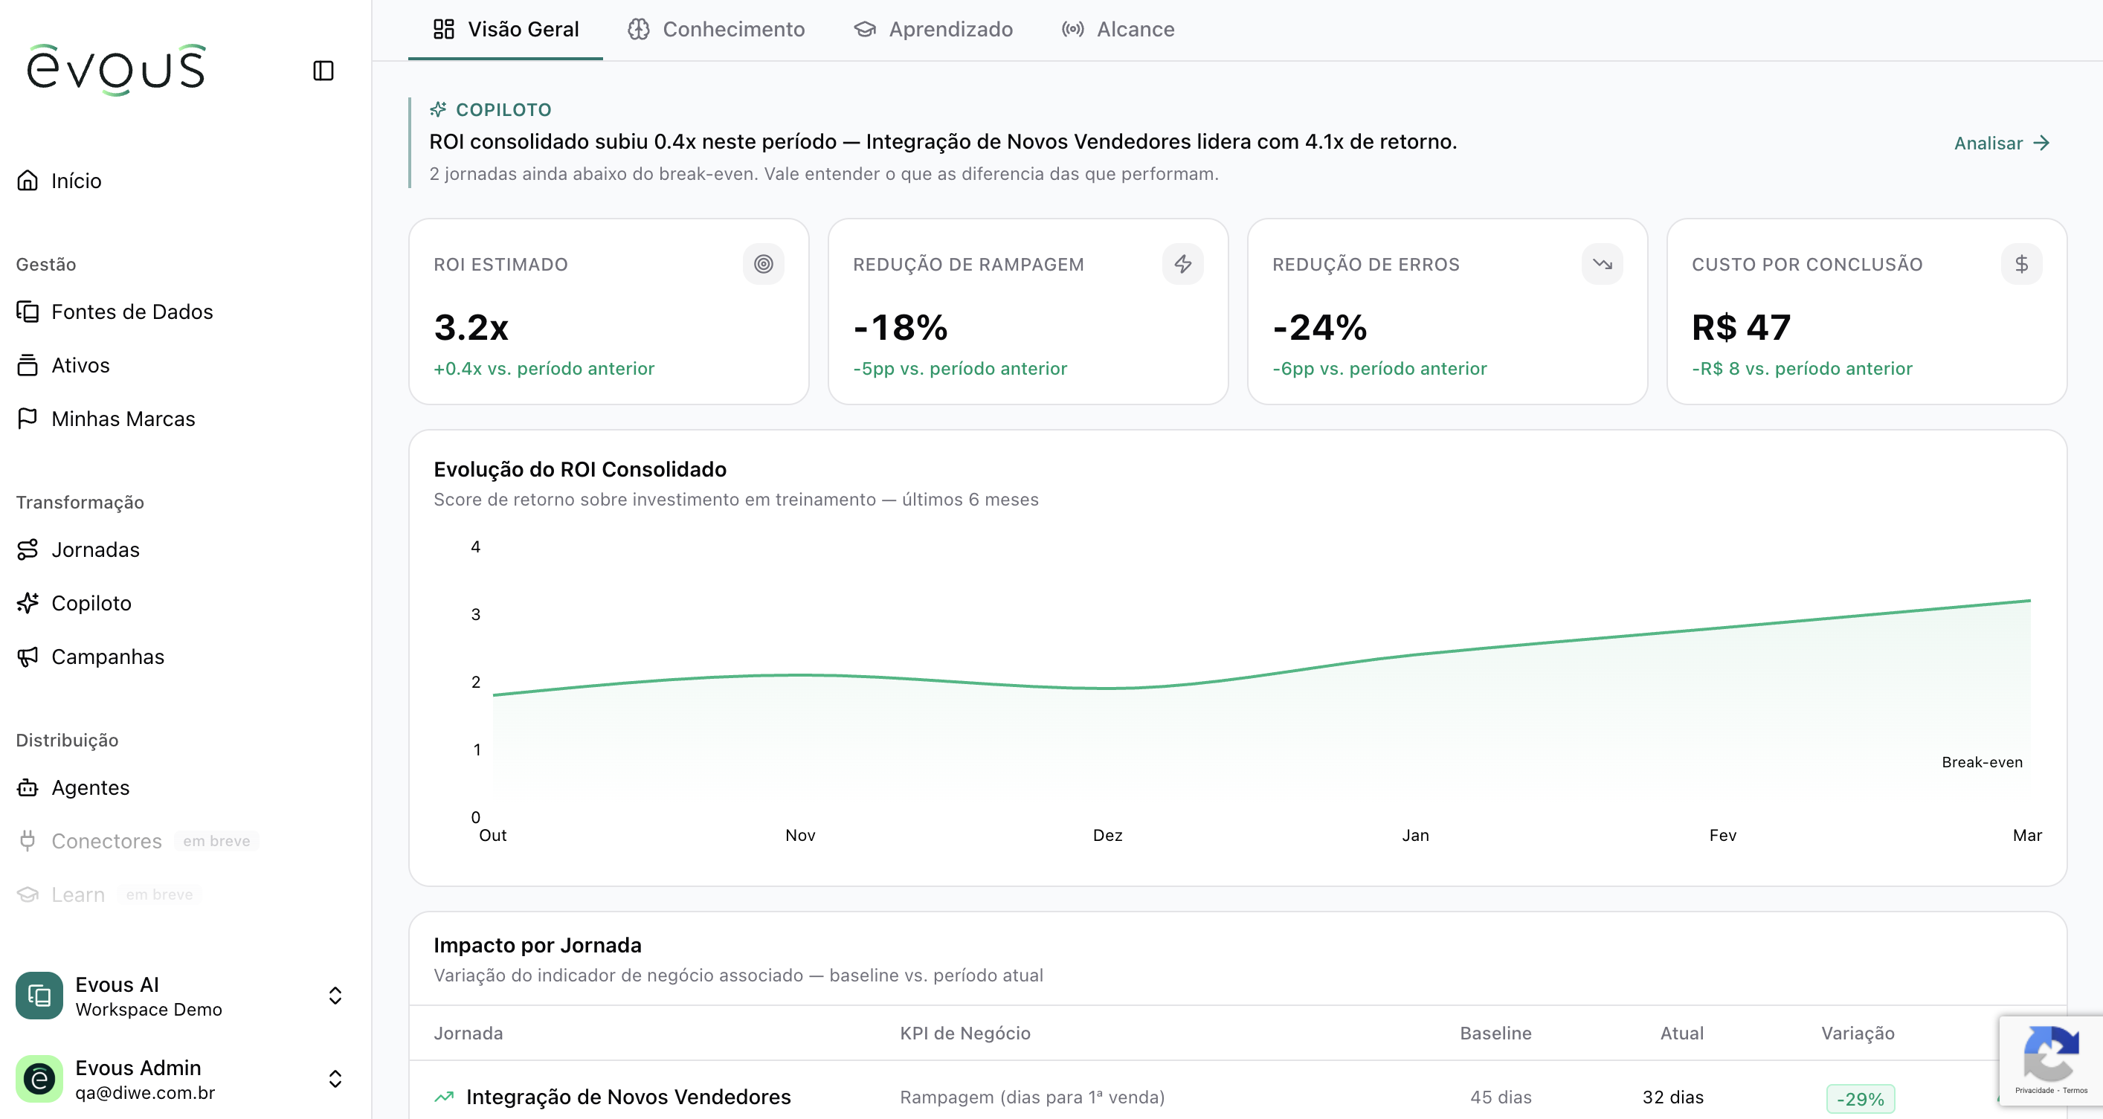Expand the Evous AI workspace switcher
The image size is (2103, 1119).
coord(335,996)
